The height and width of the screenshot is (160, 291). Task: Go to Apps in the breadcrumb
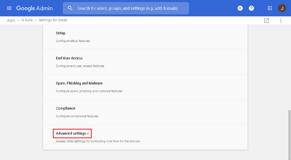click(11, 20)
